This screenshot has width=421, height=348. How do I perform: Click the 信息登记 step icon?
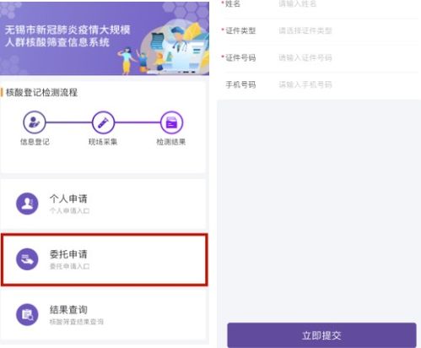(35, 122)
